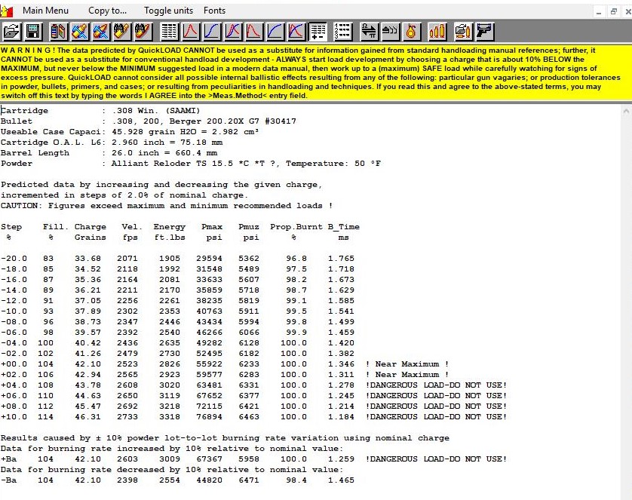Click the orange powder flask icon

coord(411,32)
